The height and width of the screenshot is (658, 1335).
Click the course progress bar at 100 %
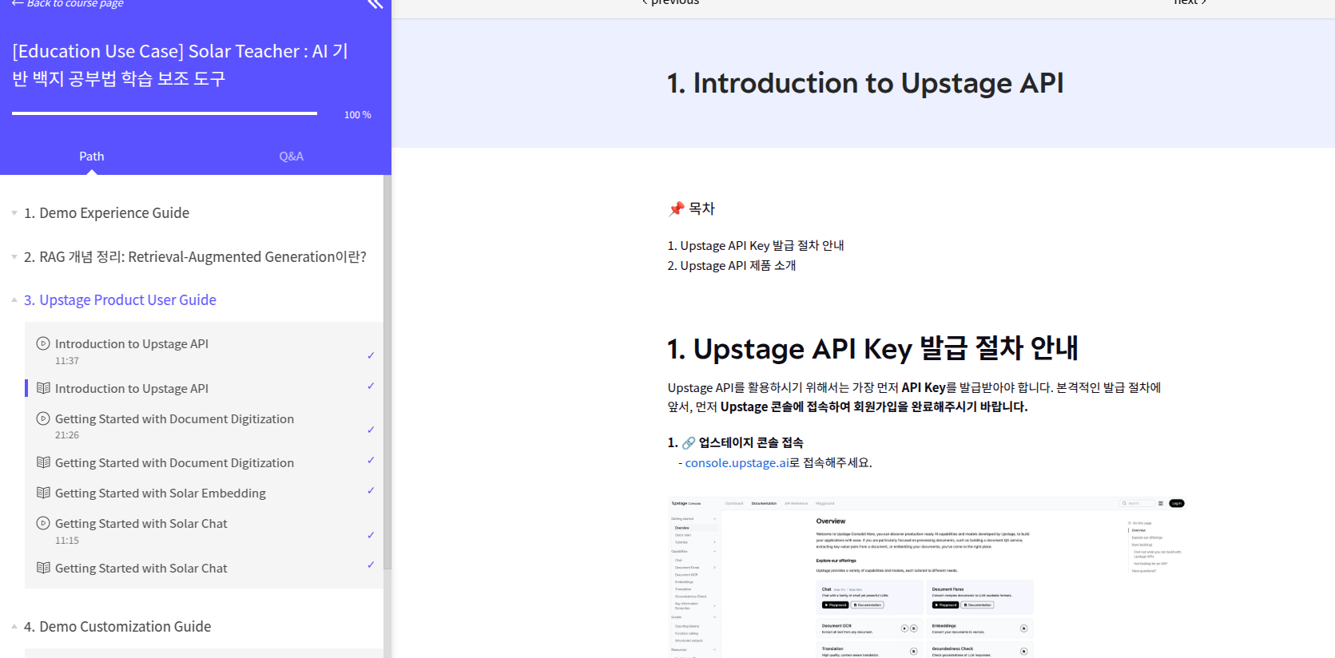click(x=165, y=113)
